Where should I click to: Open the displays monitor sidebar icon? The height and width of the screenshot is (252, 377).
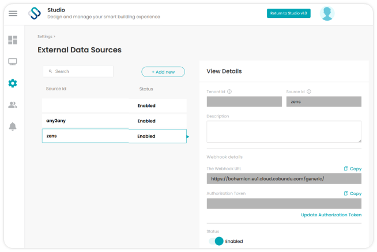point(13,62)
